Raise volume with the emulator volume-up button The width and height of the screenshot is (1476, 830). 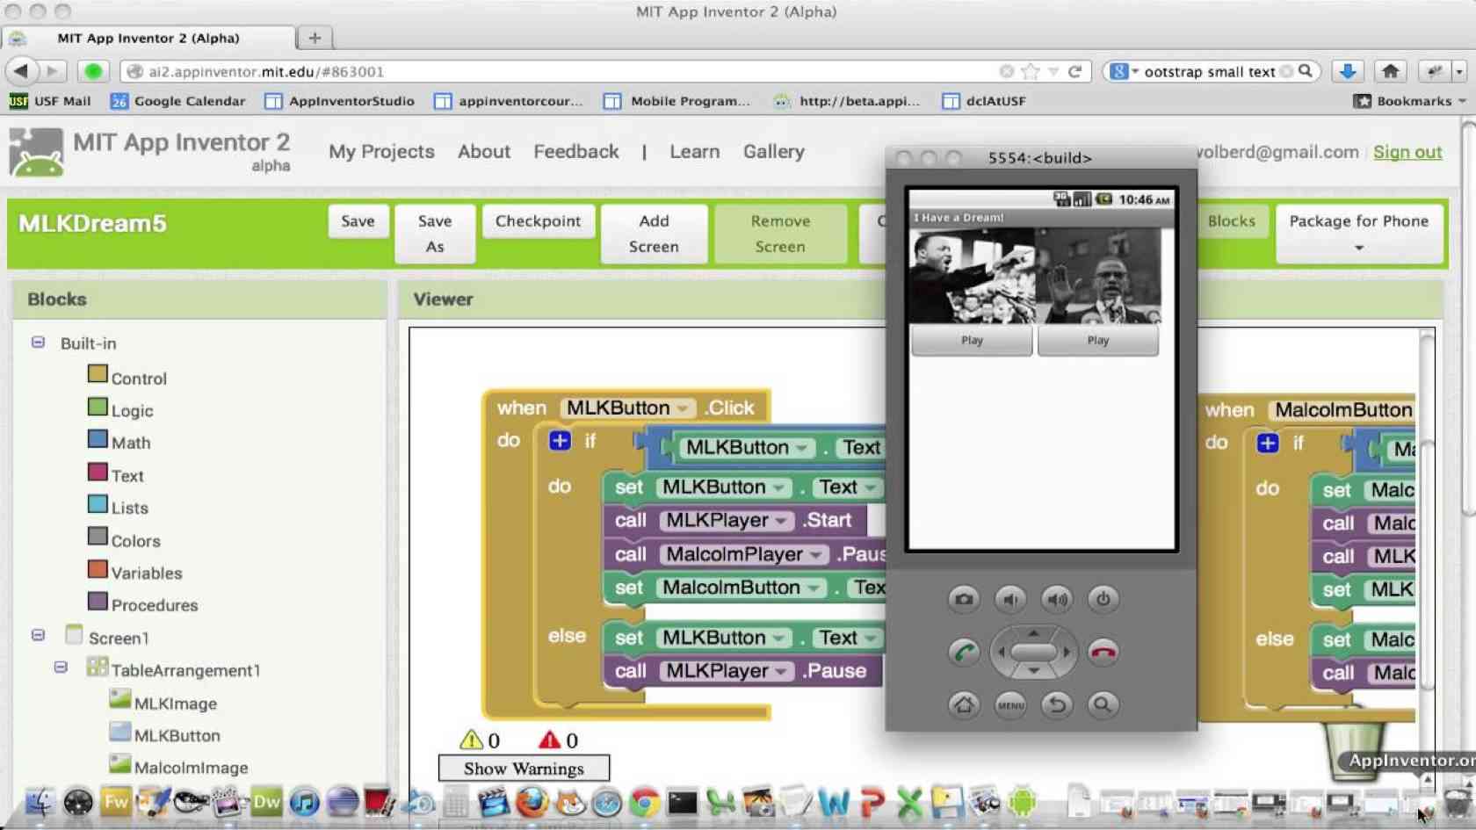(x=1057, y=599)
